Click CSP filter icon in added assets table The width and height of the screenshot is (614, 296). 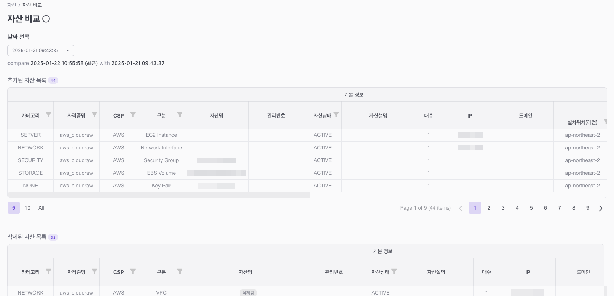[133, 115]
